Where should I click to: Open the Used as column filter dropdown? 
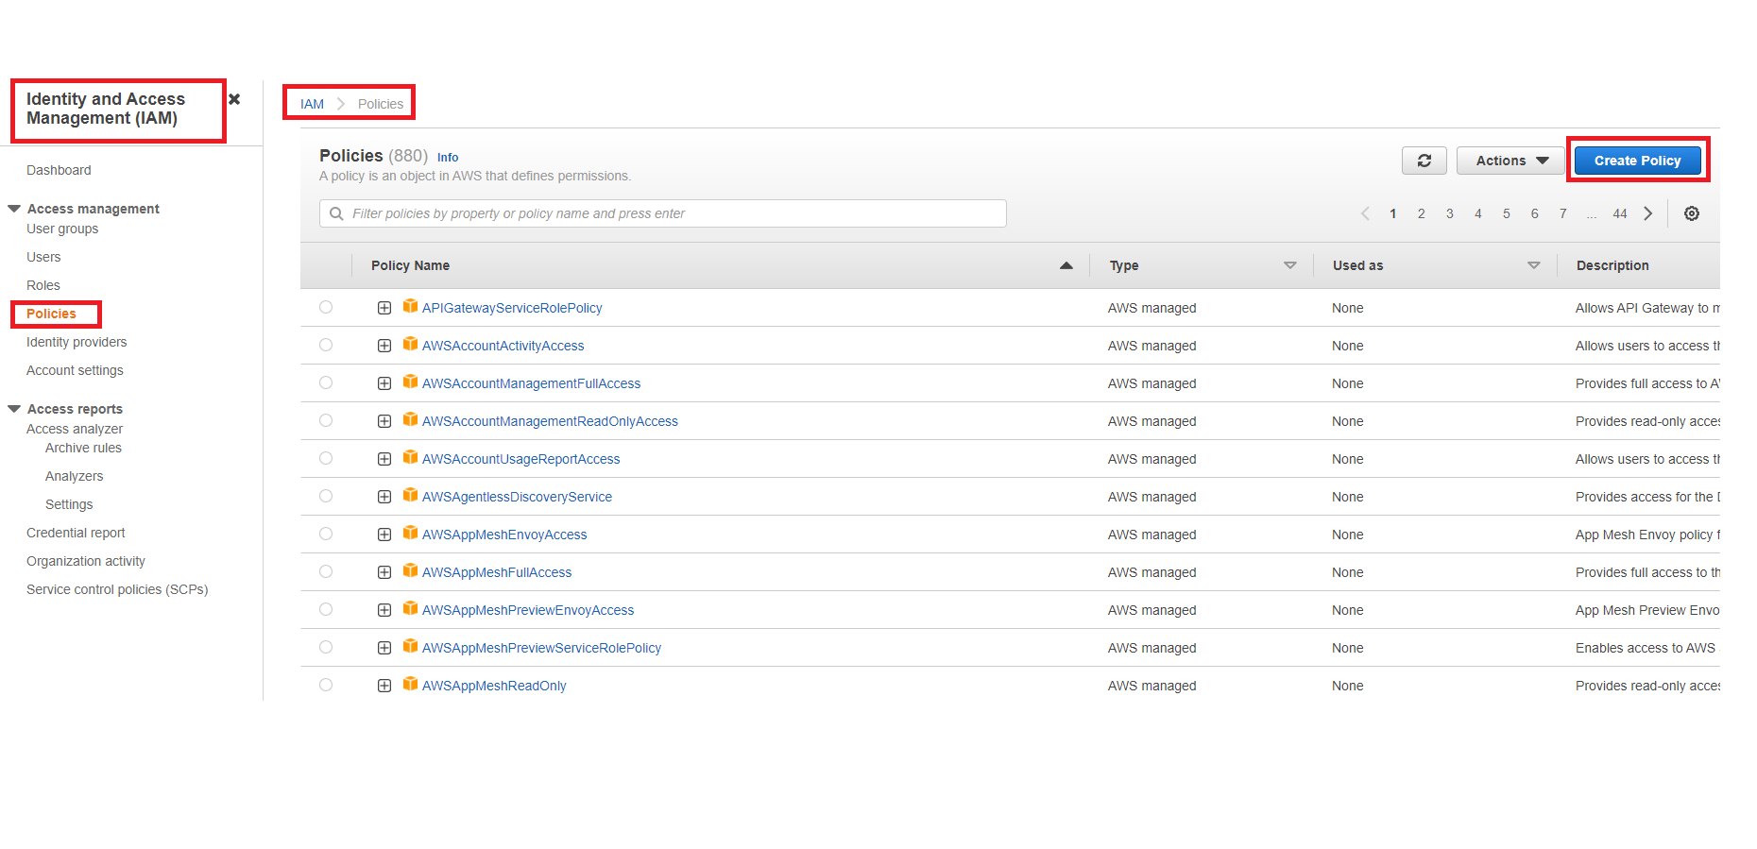[1534, 265]
